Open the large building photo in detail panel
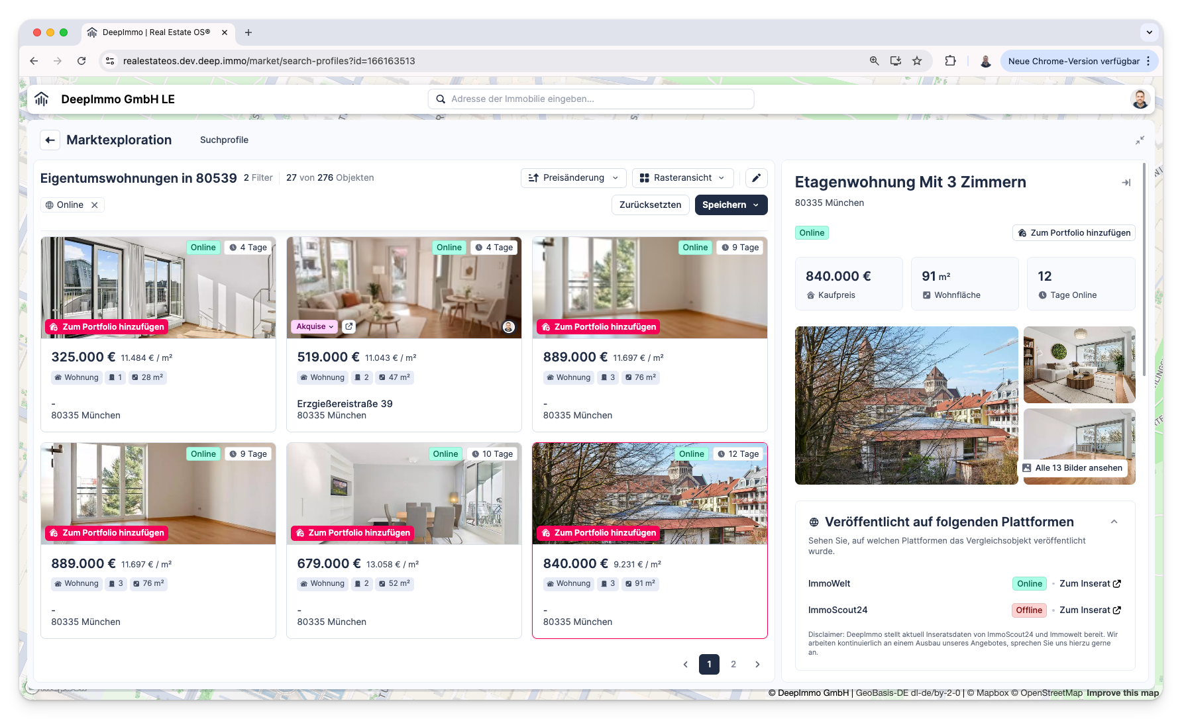Image resolution: width=1182 pixels, height=719 pixels. [x=906, y=405]
